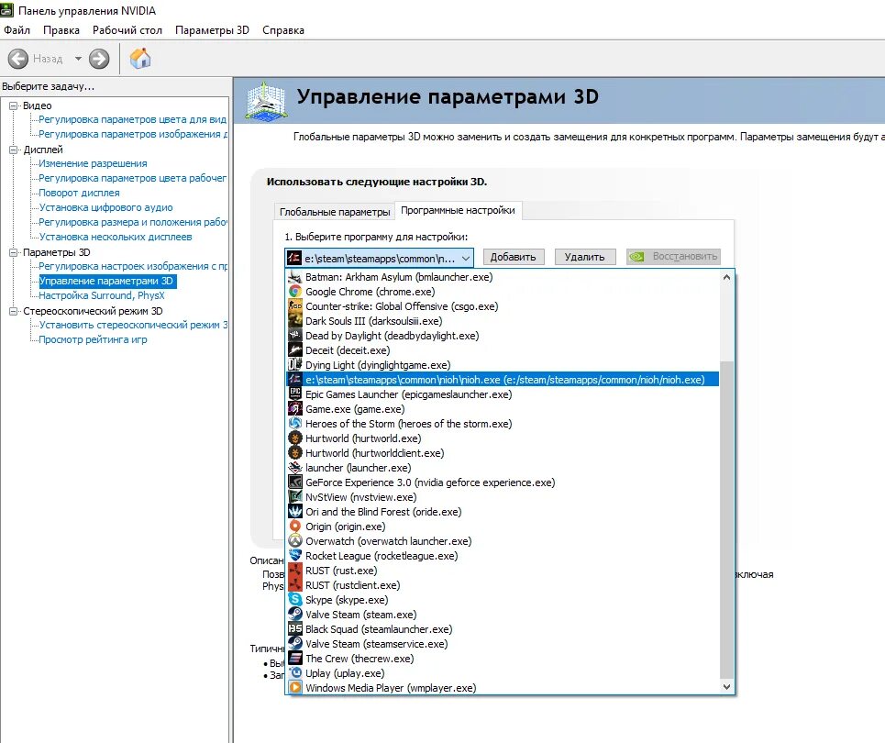Click the The Crew icon
Screen dimensions: 885x743
[x=294, y=659]
